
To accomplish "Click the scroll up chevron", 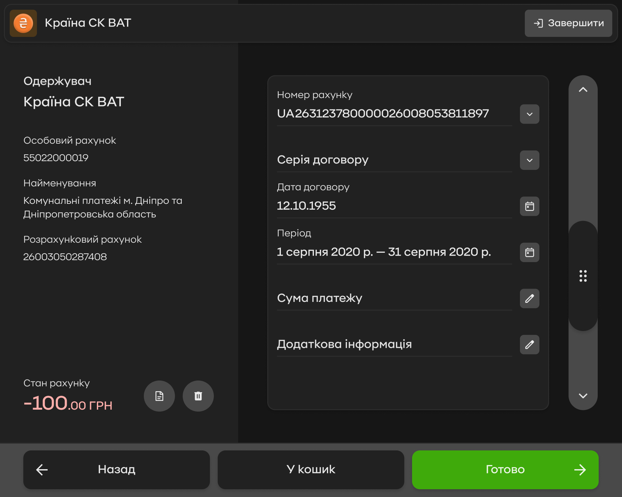I will click(583, 90).
